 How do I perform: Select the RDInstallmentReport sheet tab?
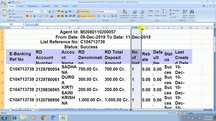click(22, 110)
